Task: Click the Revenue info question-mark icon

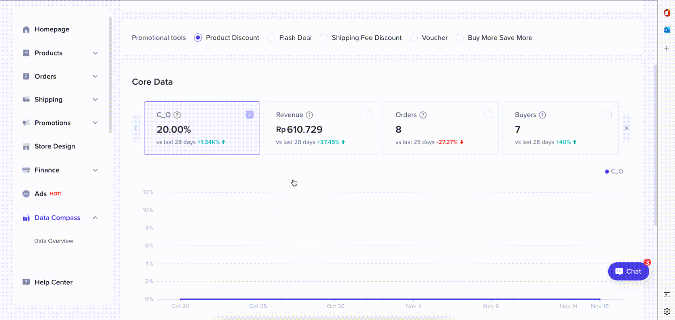Action: tap(309, 115)
